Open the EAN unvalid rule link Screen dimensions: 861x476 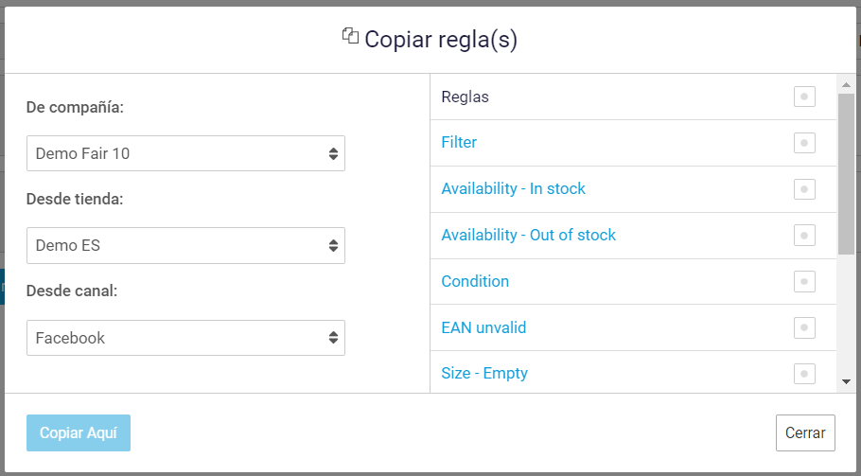point(483,328)
